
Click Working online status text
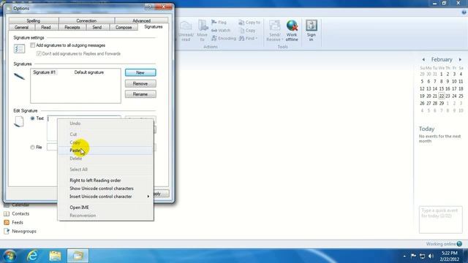[440, 244]
